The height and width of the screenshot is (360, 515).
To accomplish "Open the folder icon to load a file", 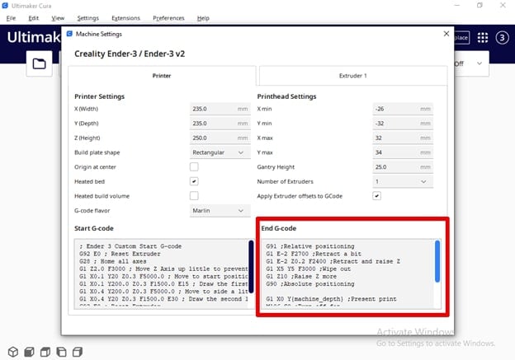I will tap(39, 63).
